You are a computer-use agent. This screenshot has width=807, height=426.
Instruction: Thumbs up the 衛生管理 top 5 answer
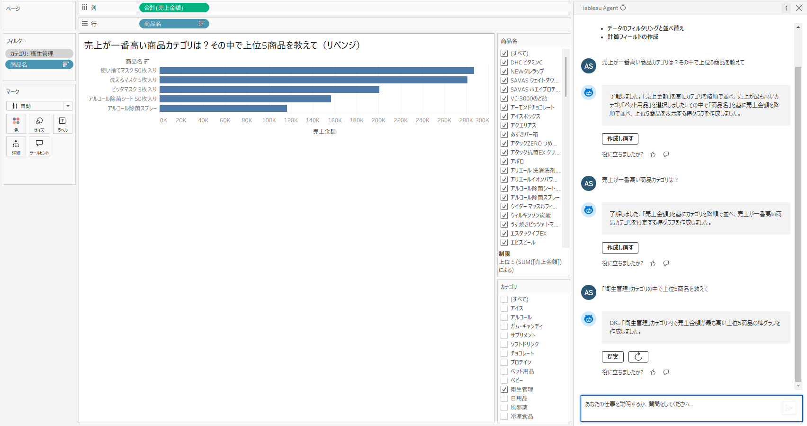coord(653,372)
